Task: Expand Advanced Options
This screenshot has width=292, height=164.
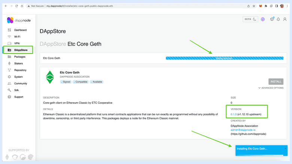Action: pyautogui.click(x=271, y=88)
